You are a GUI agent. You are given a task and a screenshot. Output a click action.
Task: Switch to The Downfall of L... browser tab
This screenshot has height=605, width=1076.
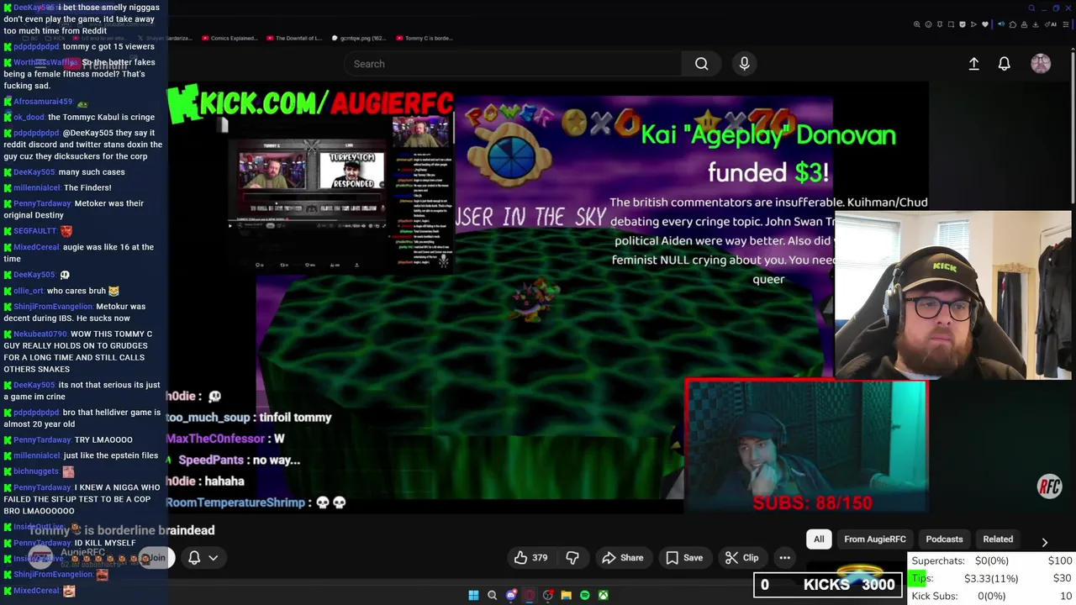pos(293,38)
